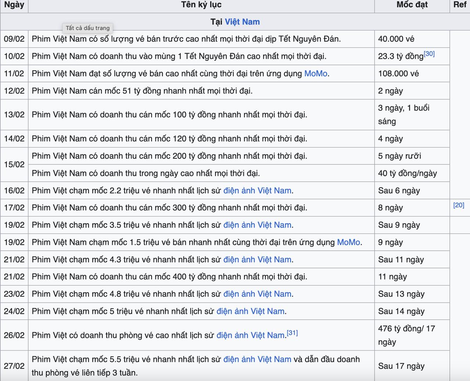Click điện ảnh Việt Nam link in 24/02 row

click(250, 311)
